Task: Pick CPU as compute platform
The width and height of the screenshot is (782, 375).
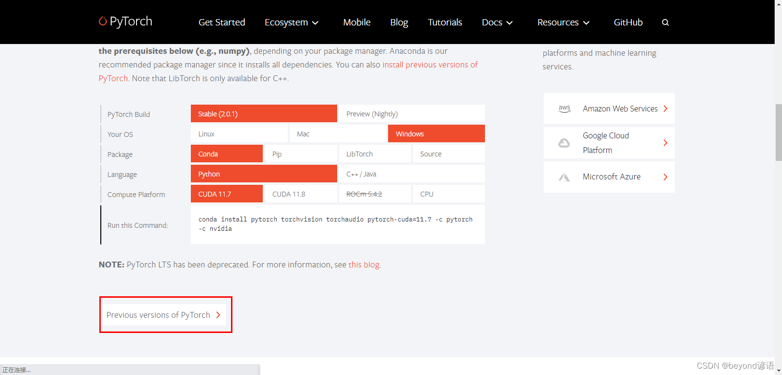Action: pyautogui.click(x=449, y=194)
